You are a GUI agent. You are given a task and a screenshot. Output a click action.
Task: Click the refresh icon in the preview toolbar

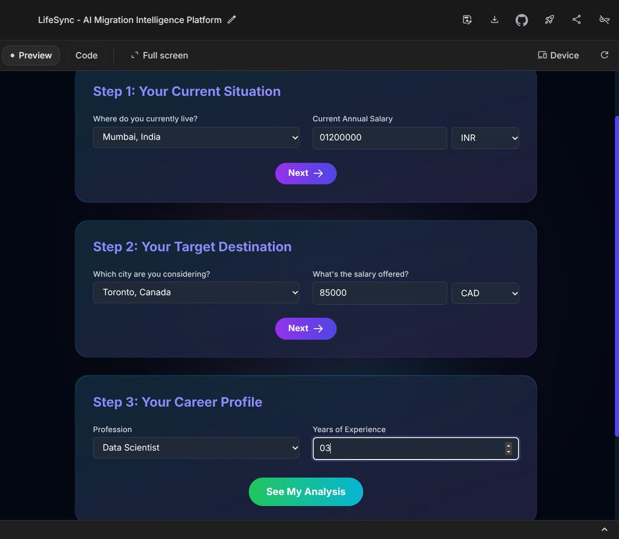point(604,55)
